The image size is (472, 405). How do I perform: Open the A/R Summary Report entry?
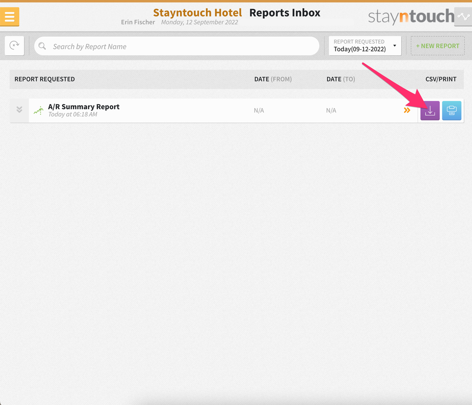tap(84, 107)
